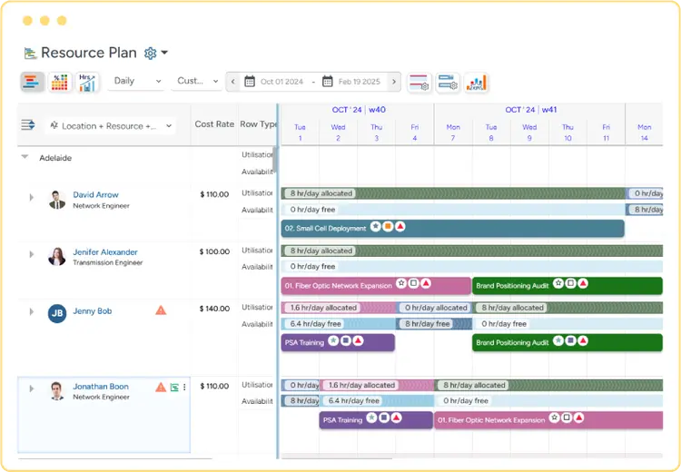Click Jonathan Boon's avatar photo
Screen dimensions: 681x472
pyautogui.click(x=57, y=391)
